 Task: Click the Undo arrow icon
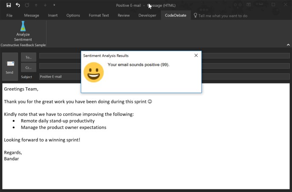18,5
